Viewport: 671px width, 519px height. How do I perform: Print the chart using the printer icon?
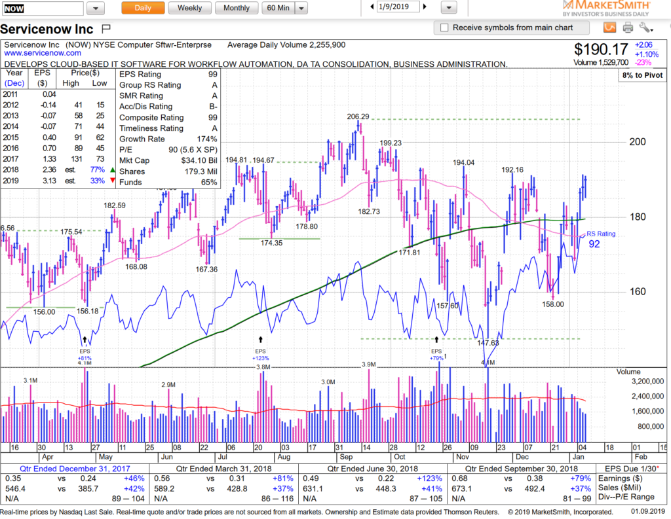628,27
